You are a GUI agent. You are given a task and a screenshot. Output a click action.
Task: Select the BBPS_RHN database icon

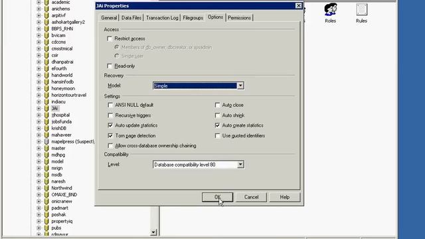46,29
